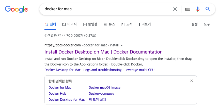The width and height of the screenshot is (218, 110).
Task: Click the snippet text 'Install and run Docker Desktop'
Action: [70, 59]
